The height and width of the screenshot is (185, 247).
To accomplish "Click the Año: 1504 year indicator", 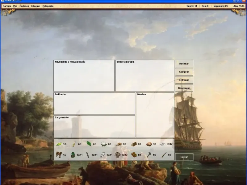I will pos(239,6).
